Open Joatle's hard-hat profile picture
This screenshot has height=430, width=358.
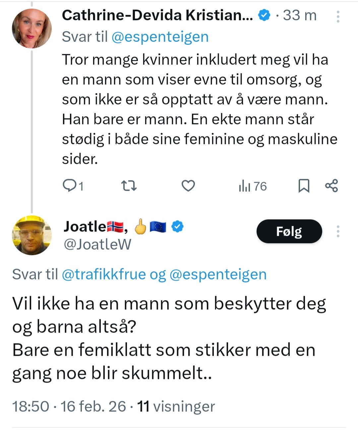pos(32,235)
